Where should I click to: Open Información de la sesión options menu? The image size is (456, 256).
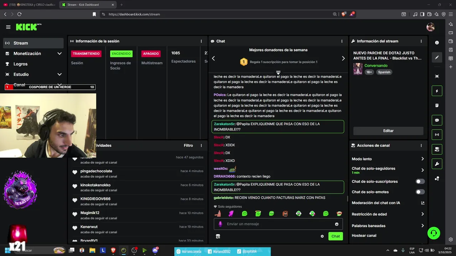point(201,41)
